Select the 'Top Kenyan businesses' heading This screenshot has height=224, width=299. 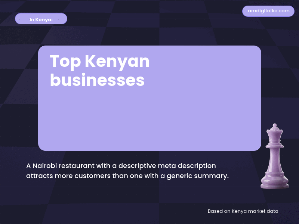click(x=100, y=70)
